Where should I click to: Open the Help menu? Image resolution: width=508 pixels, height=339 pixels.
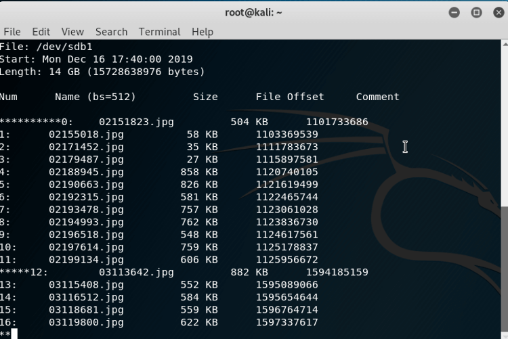point(202,32)
